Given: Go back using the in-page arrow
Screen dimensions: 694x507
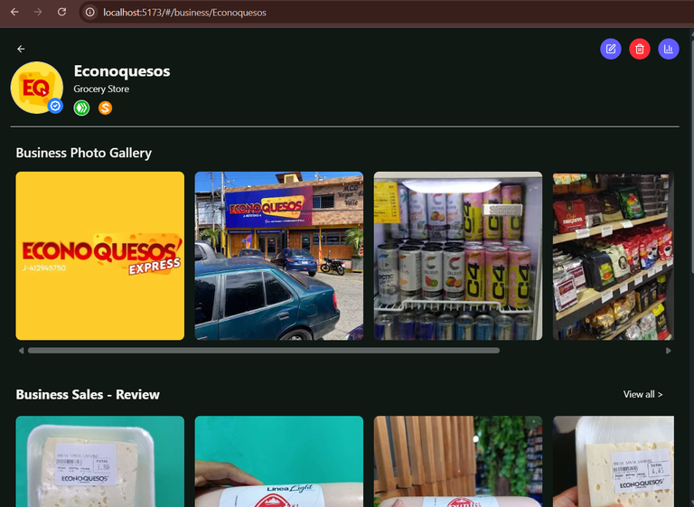Looking at the screenshot, I should pos(22,49).
